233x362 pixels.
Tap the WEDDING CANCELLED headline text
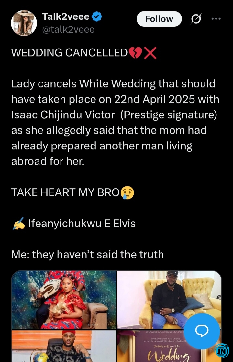click(x=69, y=53)
